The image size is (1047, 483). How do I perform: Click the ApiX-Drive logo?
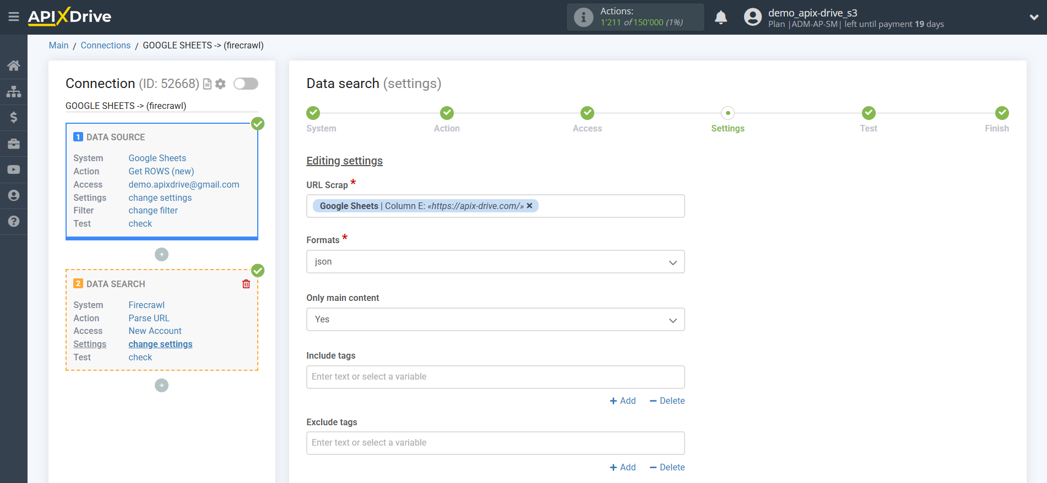tap(69, 17)
